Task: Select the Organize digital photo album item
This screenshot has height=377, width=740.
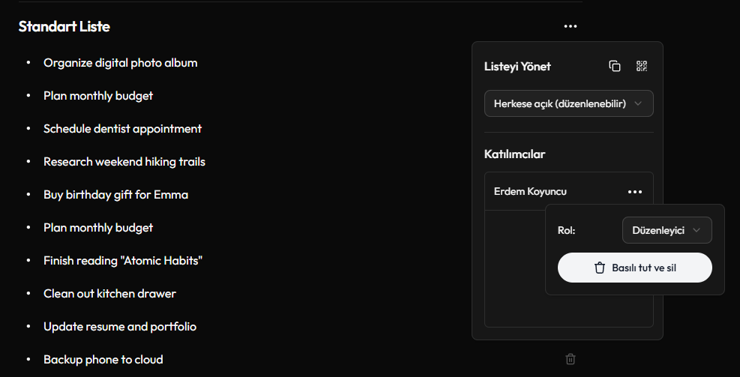Action: 121,63
